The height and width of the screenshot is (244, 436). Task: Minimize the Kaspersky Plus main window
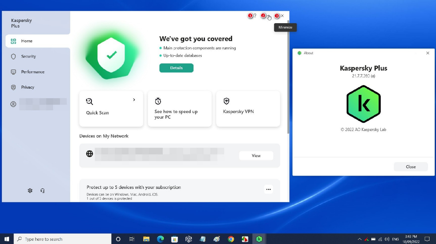click(x=269, y=16)
